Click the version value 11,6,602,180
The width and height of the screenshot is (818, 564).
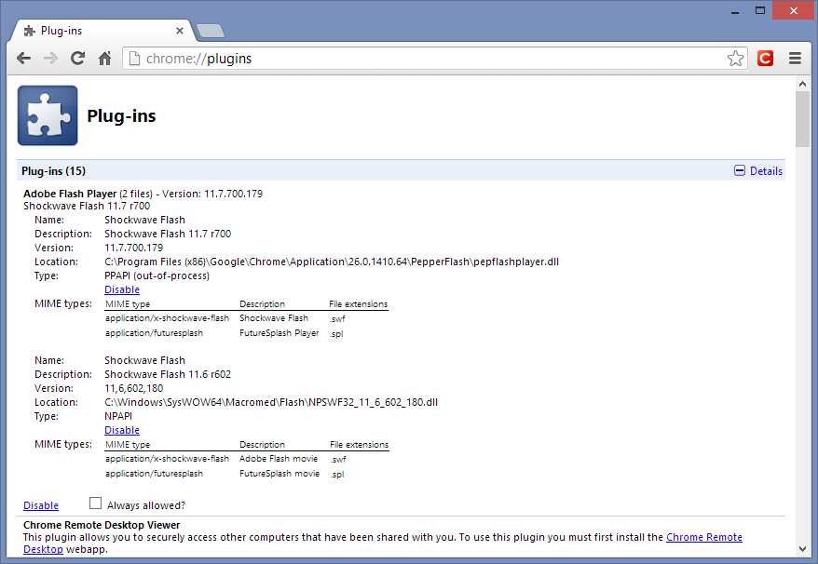point(133,388)
